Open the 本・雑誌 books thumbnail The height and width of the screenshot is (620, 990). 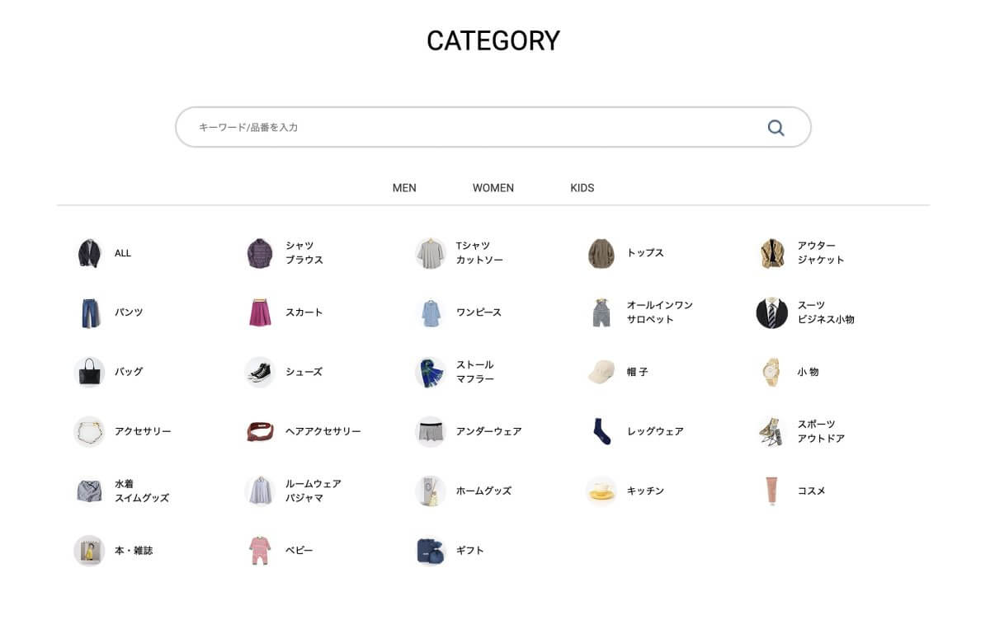click(x=89, y=550)
